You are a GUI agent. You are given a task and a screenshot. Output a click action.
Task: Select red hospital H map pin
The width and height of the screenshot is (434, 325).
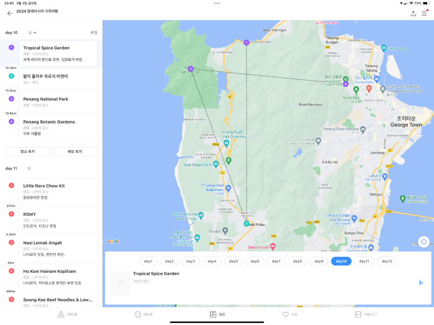pyautogui.click(x=369, y=88)
